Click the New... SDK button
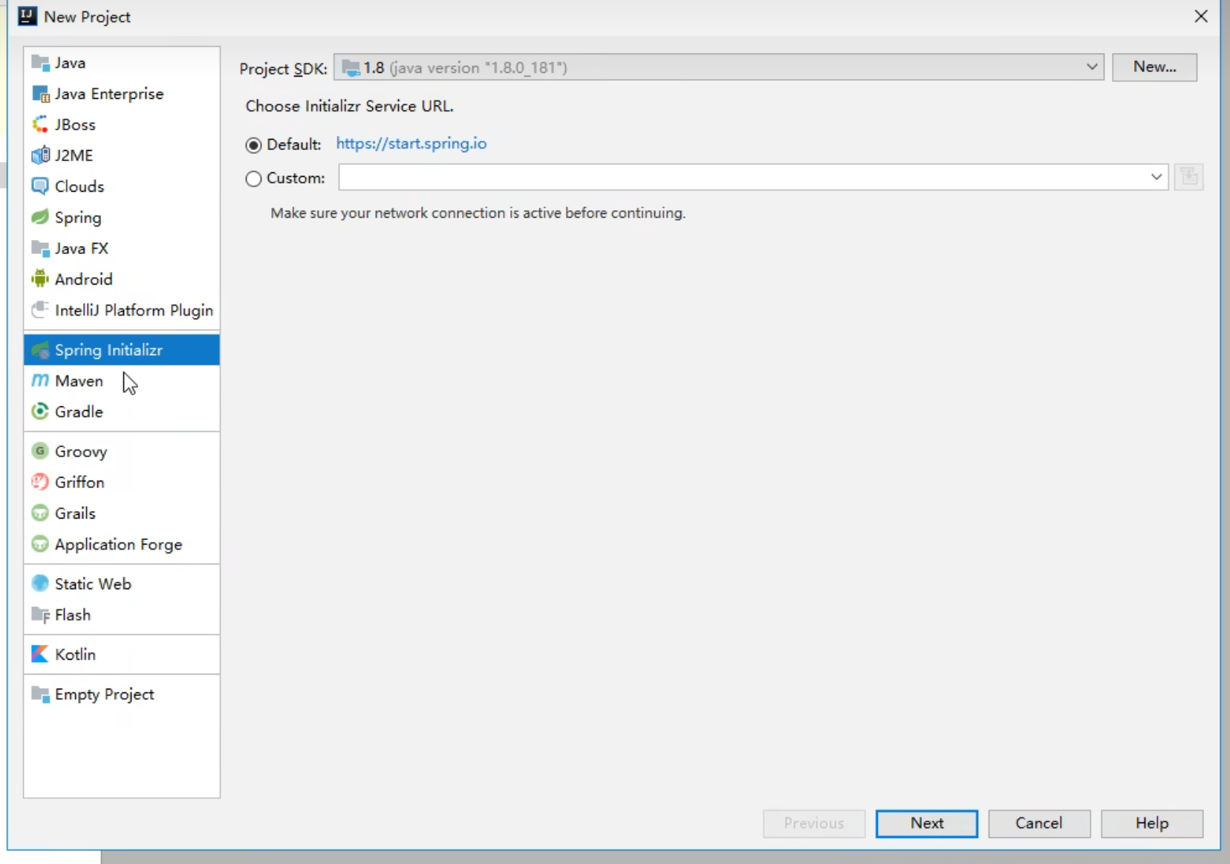The width and height of the screenshot is (1230, 864). click(1154, 67)
